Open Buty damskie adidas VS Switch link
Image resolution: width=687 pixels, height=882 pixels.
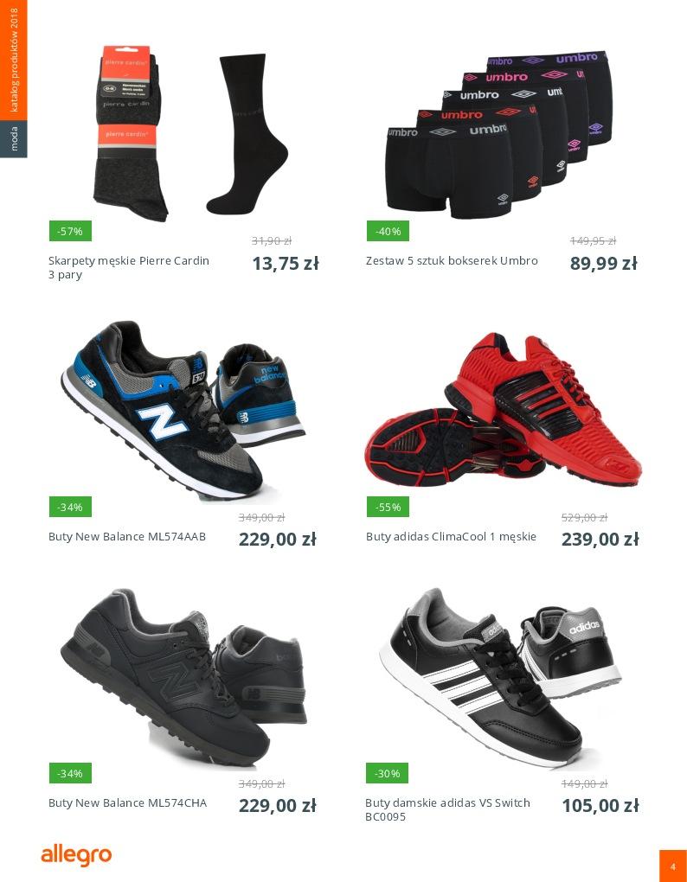448,809
